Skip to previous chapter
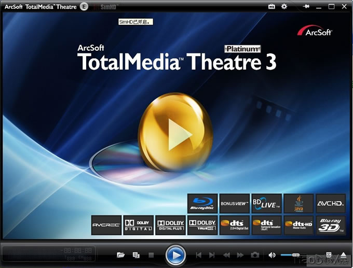The height and width of the screenshot is (268, 353). (x=198, y=255)
